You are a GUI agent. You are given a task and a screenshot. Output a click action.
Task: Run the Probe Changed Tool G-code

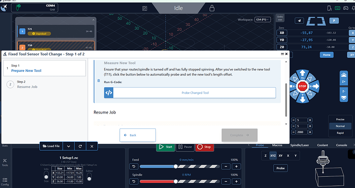(190, 92)
